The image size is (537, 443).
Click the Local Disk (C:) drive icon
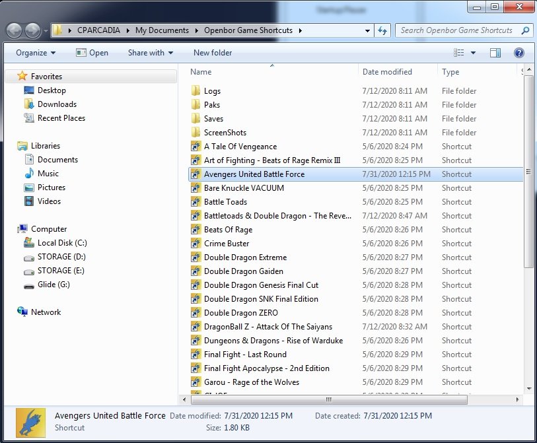[x=29, y=243]
